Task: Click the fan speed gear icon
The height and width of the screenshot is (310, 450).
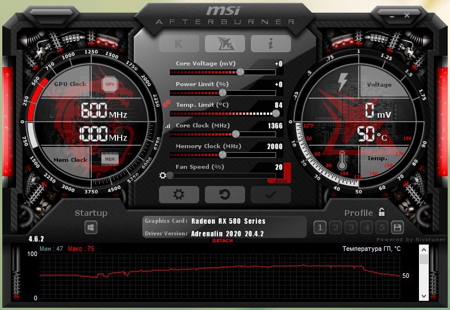Action: coord(163,175)
